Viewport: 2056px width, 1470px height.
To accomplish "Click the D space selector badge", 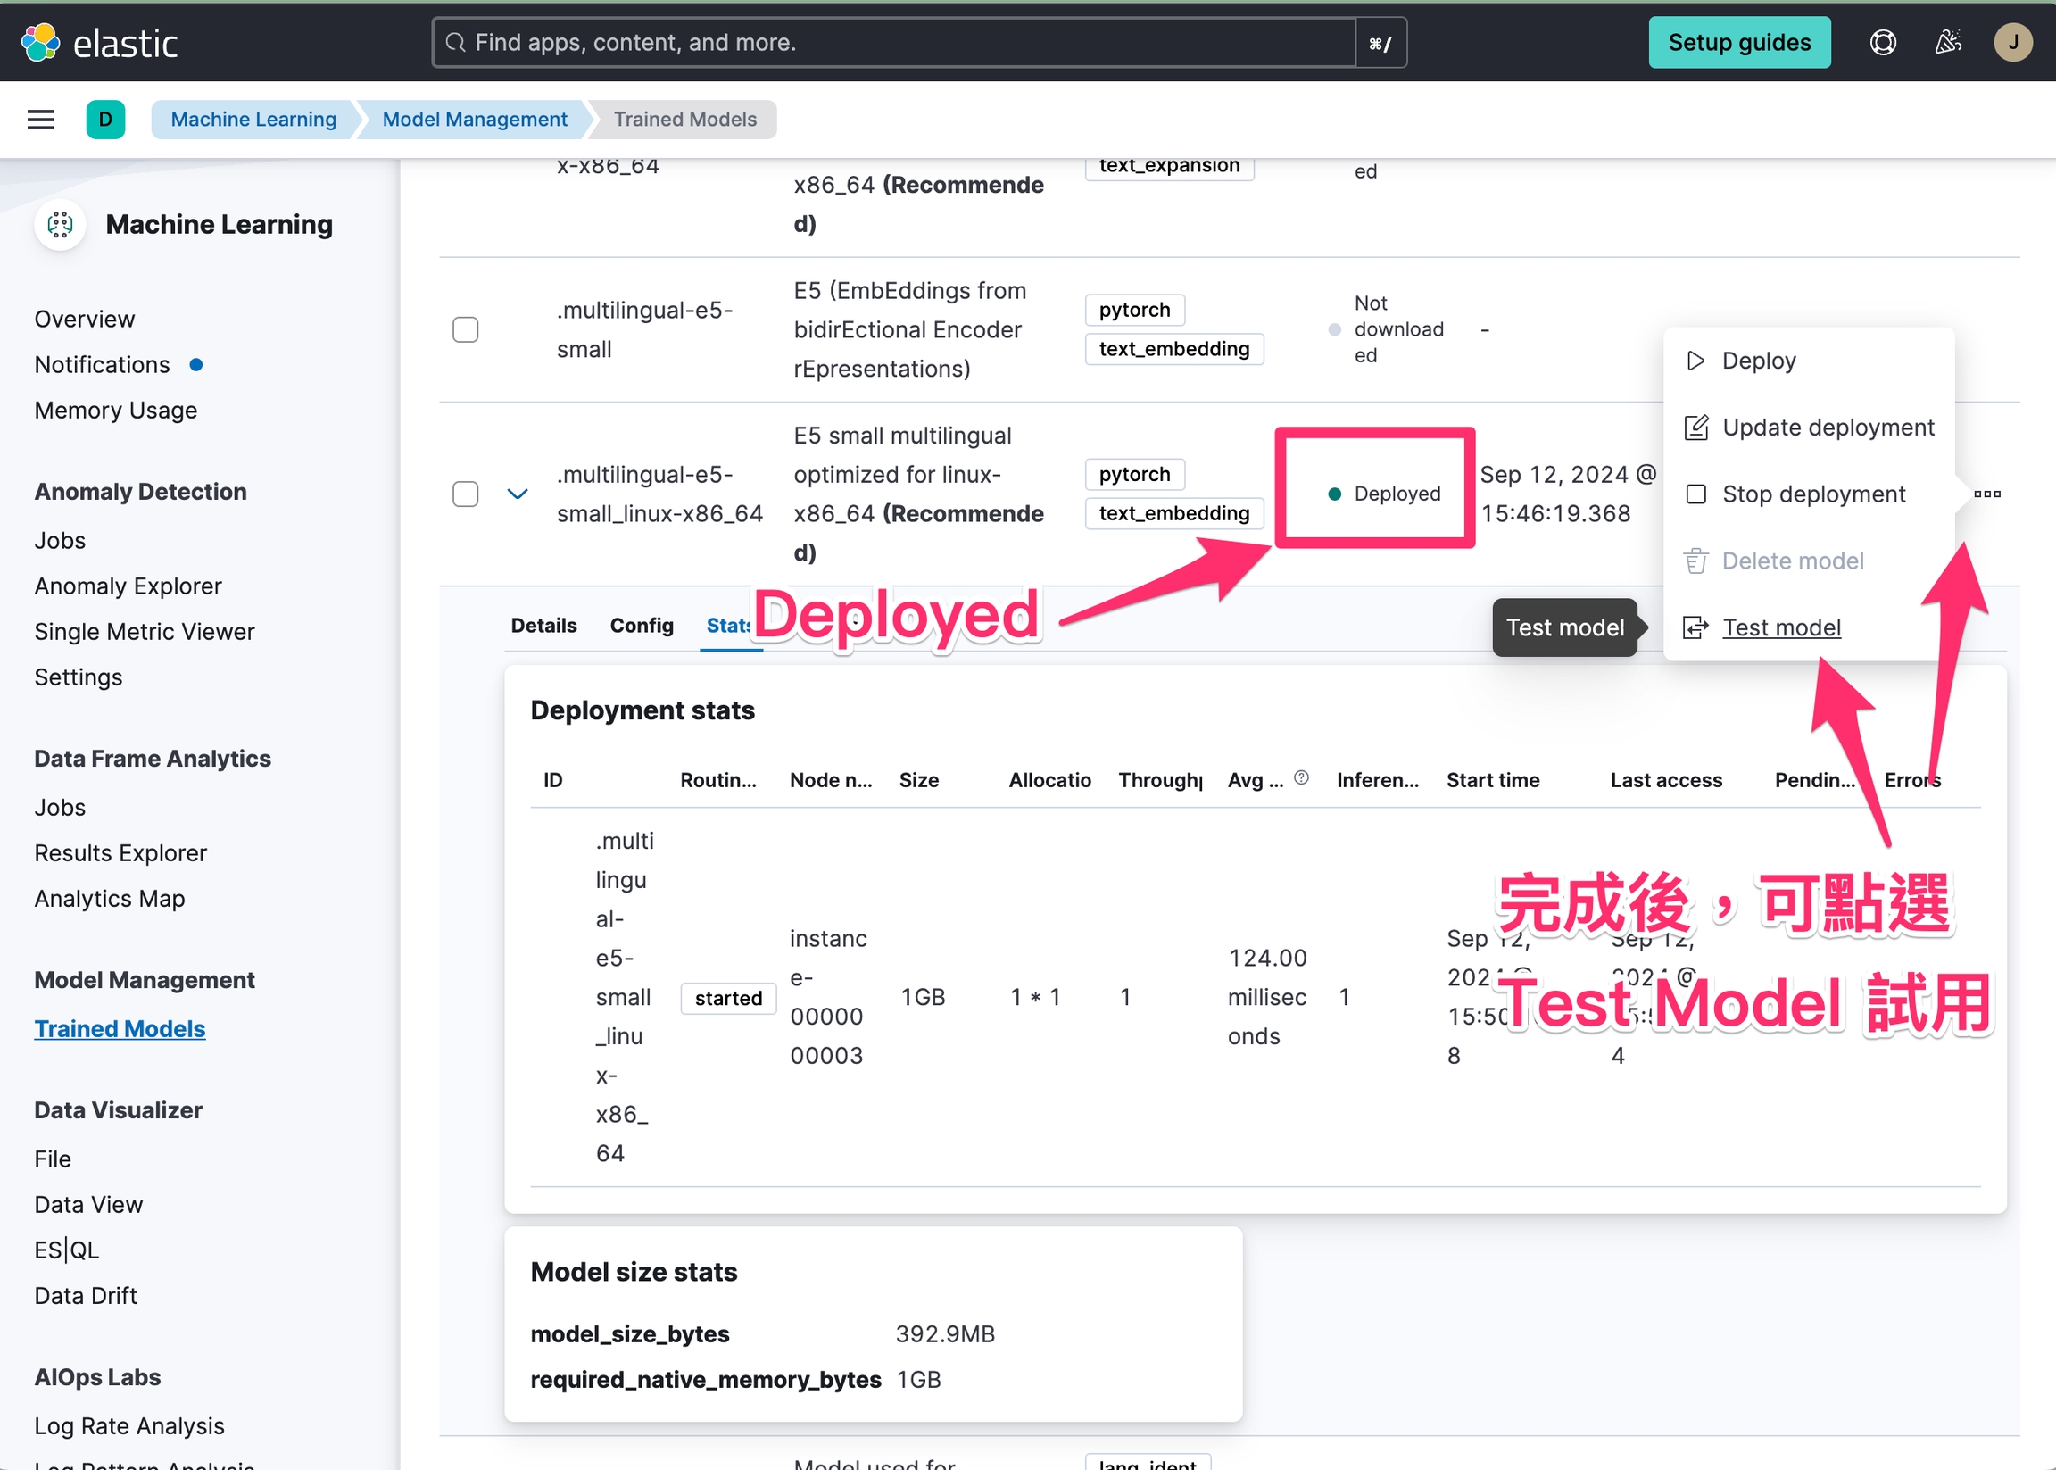I will [105, 120].
